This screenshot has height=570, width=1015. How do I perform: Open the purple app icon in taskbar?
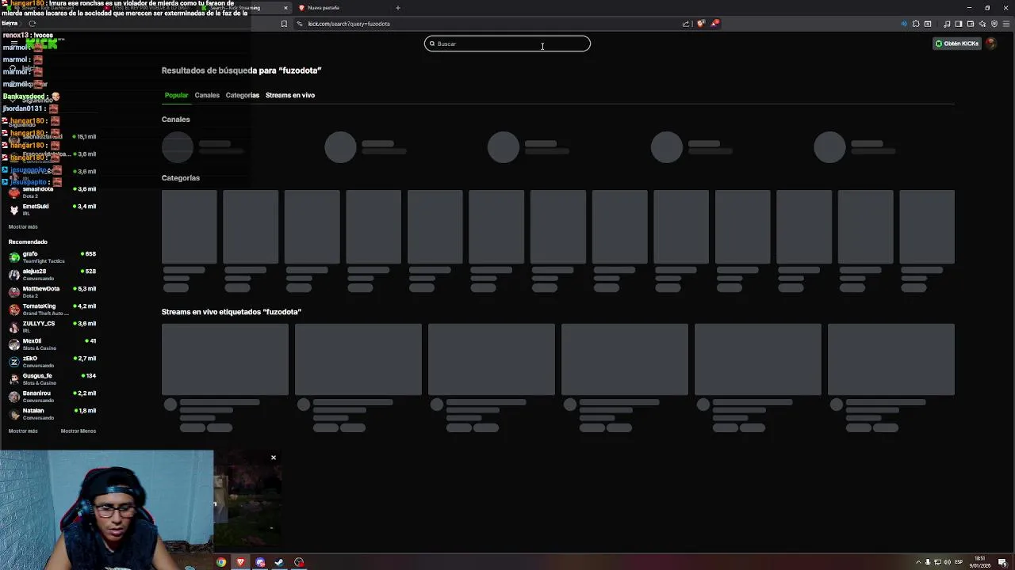[260, 562]
